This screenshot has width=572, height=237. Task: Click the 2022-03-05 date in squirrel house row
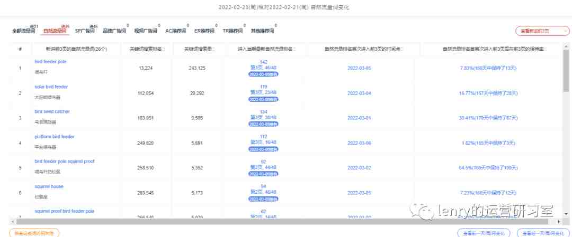359,193
